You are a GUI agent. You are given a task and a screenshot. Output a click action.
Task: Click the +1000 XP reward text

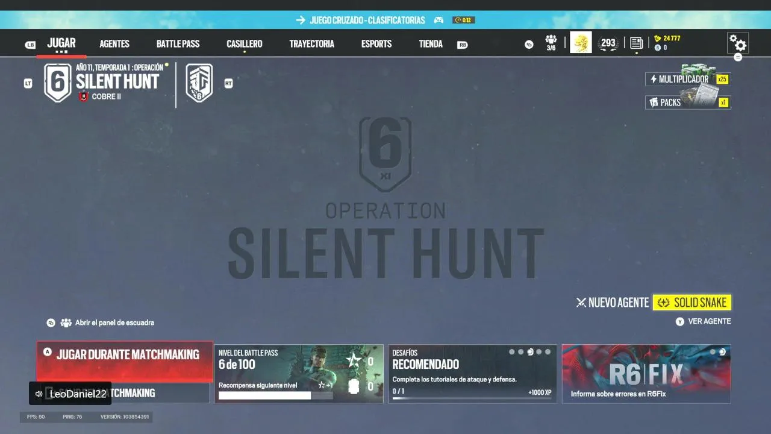pyautogui.click(x=540, y=392)
